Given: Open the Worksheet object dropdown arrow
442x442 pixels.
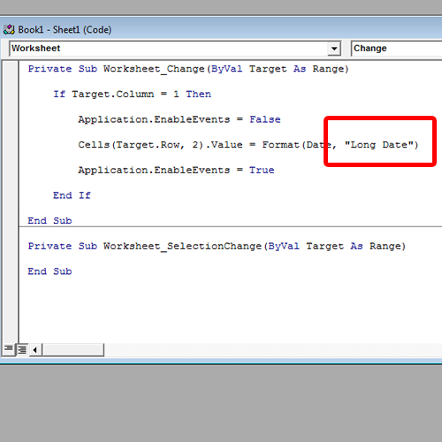Looking at the screenshot, I should pyautogui.click(x=334, y=49).
